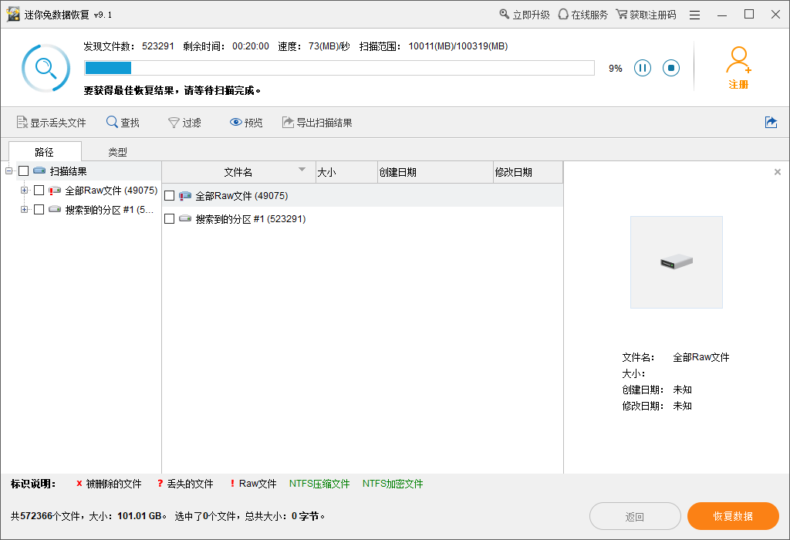The image size is (790, 540).
Task: Click the partition drive icon in the file list
Action: click(185, 218)
